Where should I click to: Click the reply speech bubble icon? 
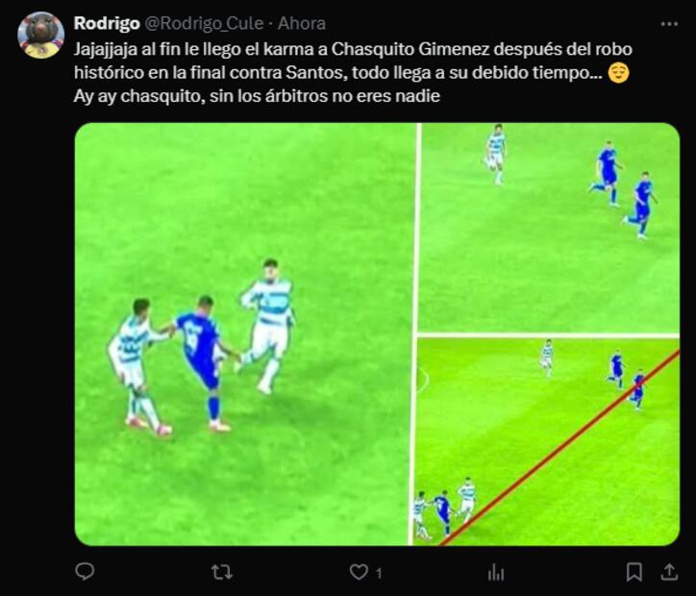(85, 572)
